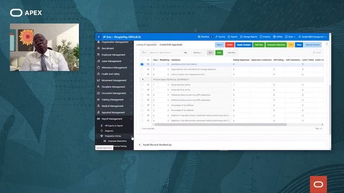
Task: Click the navigation menu icon beside JP Ent
Action: tap(99, 37)
